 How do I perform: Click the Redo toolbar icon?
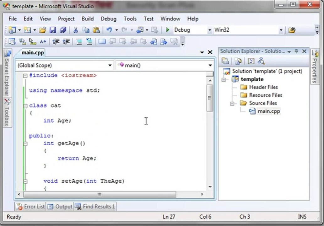click(x=124, y=30)
